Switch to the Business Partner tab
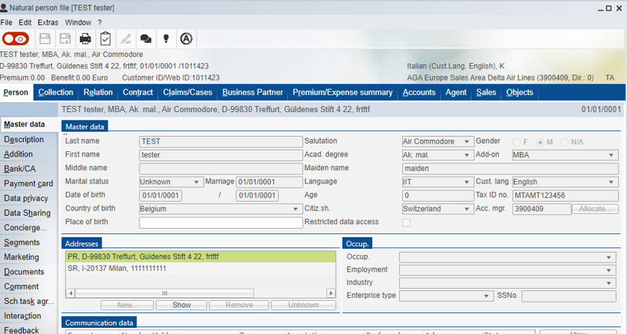 [x=253, y=92]
